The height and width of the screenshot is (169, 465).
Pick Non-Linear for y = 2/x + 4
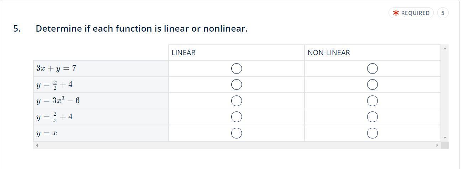click(x=372, y=117)
